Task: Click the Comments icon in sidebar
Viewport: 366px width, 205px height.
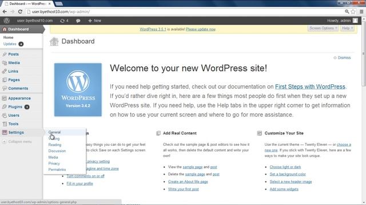Action: pyautogui.click(x=5, y=88)
